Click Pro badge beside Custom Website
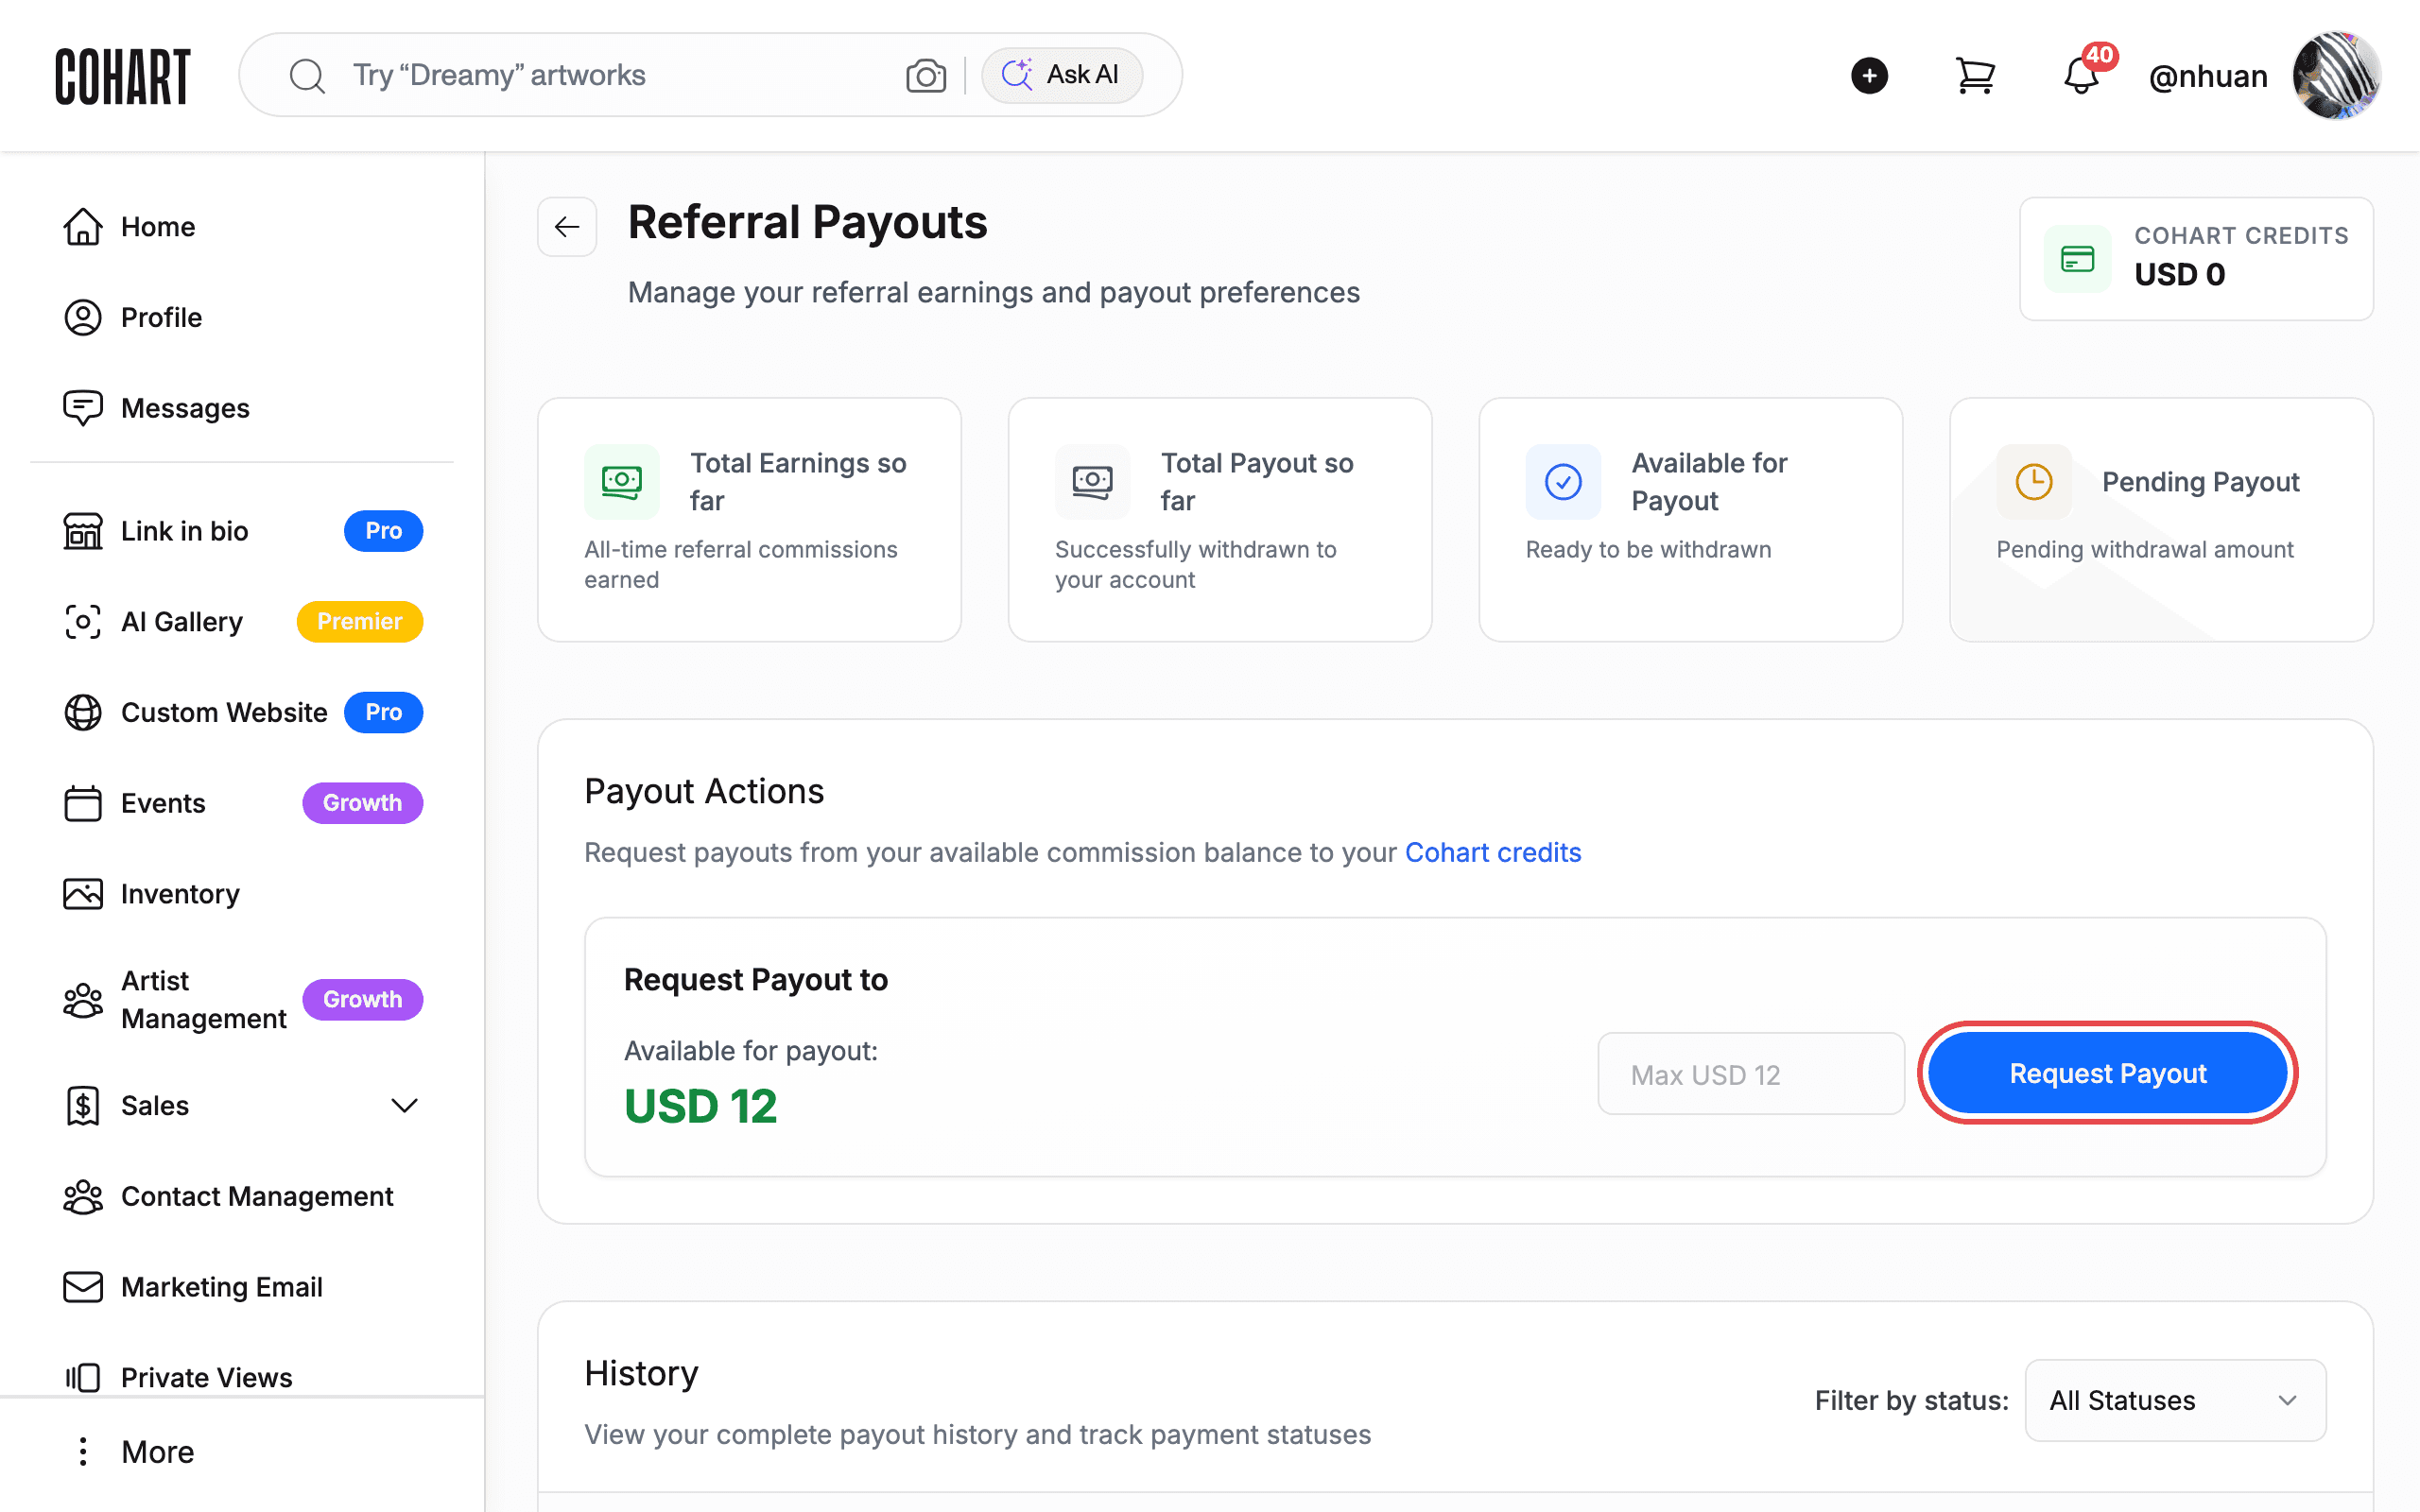The image size is (2420, 1512). pyautogui.click(x=383, y=713)
